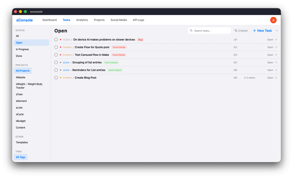293x178 pixels.
Task: Open chevron on 'Create Flow for Quote post' row
Action: tap(276, 47)
